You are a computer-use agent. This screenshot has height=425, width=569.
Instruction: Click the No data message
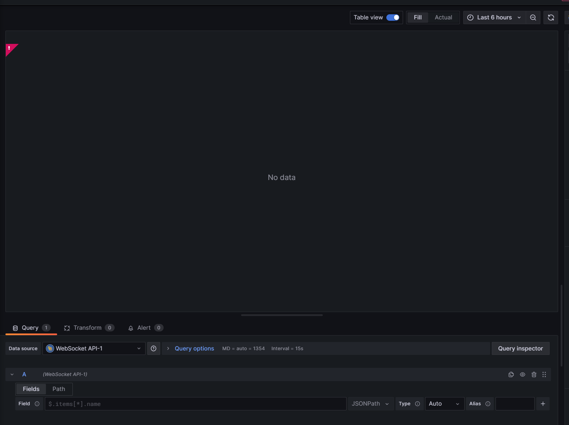pyautogui.click(x=282, y=177)
